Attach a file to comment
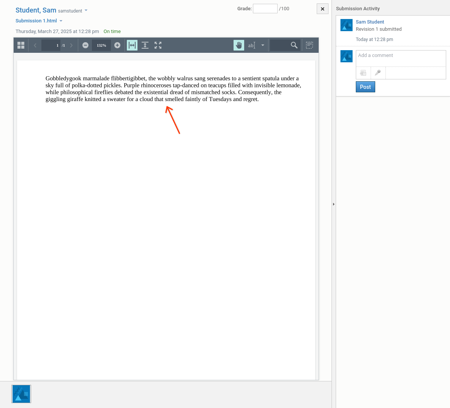This screenshot has width=450, height=408. (363, 73)
